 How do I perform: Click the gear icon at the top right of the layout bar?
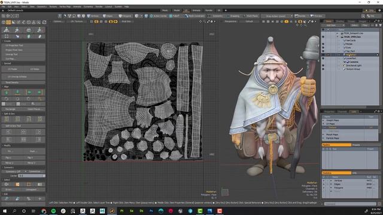pyautogui.click(x=379, y=11)
